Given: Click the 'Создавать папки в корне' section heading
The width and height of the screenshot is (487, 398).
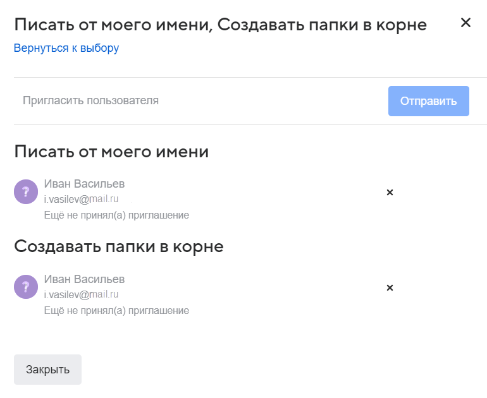Looking at the screenshot, I should [x=119, y=246].
